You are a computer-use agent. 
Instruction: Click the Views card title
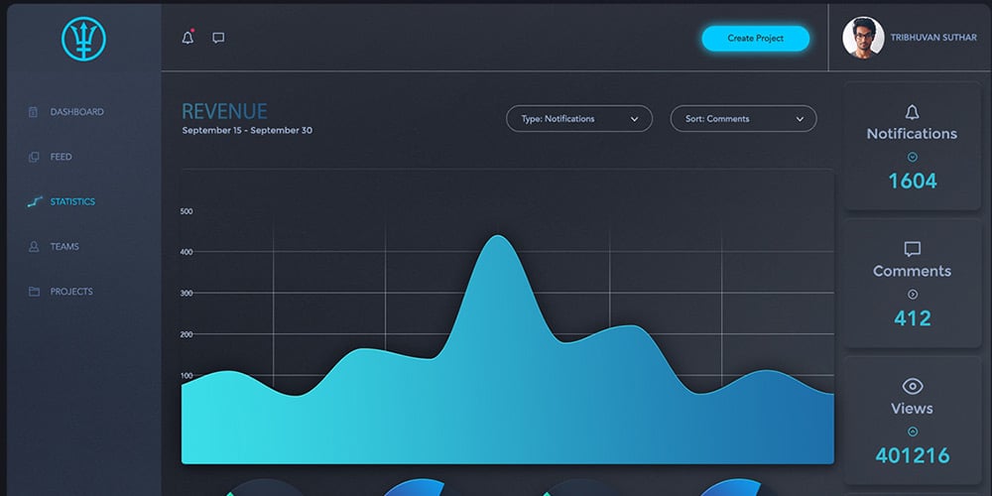tap(913, 408)
